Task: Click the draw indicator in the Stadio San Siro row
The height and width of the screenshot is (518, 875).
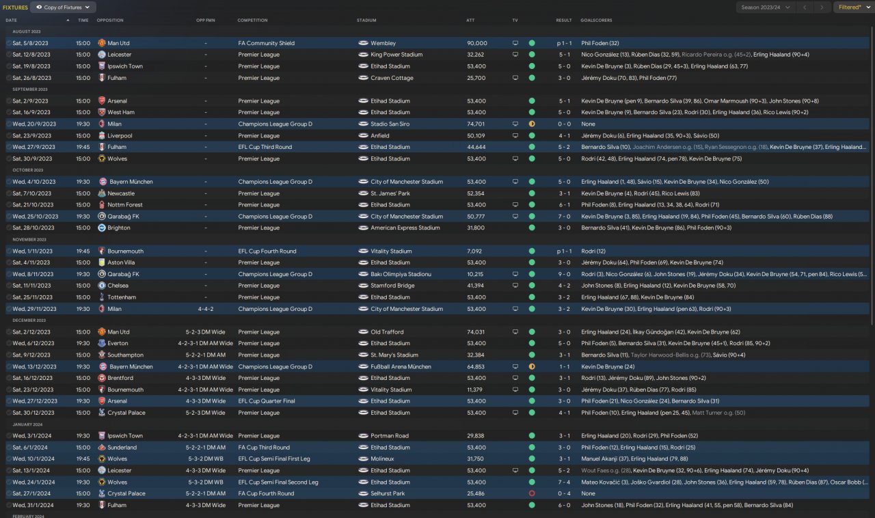Action: pyautogui.click(x=532, y=124)
